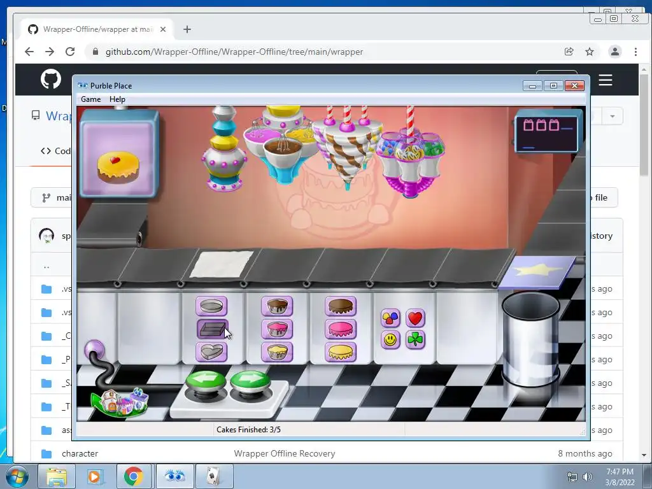The height and width of the screenshot is (489, 652).
Task: Select the round cake pan shape
Action: pos(211,306)
